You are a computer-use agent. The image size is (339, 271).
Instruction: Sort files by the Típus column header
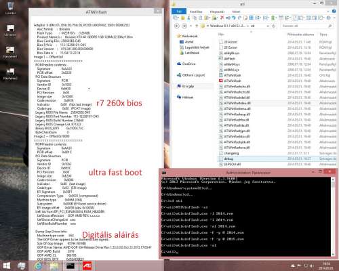(x=323, y=35)
